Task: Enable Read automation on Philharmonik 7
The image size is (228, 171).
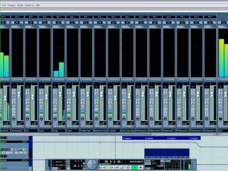Action: pos(165,100)
